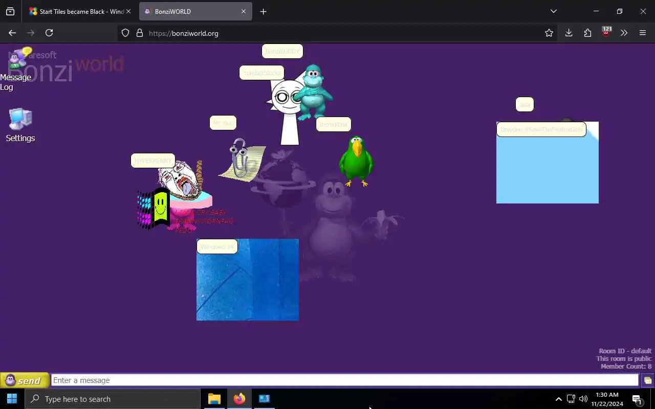Click the yellow smiley Windows logo character
The height and width of the screenshot is (409, 655).
click(154, 208)
